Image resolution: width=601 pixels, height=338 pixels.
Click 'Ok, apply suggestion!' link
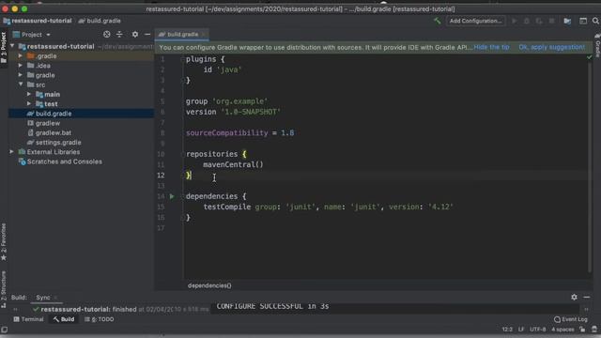(552, 47)
